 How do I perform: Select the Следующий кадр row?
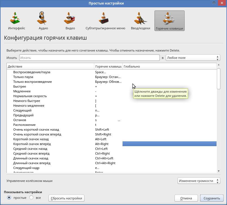112,168
